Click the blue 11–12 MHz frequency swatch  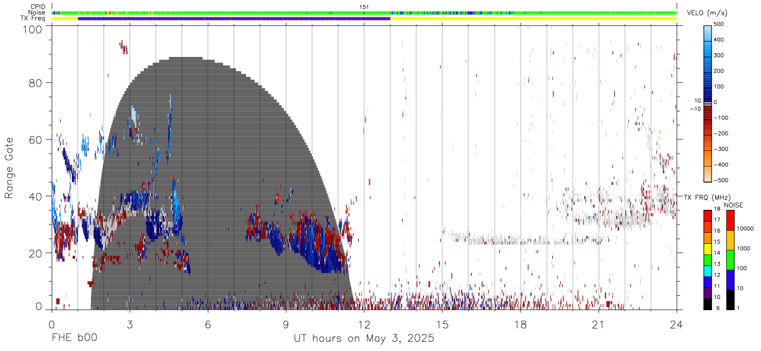(x=708, y=282)
